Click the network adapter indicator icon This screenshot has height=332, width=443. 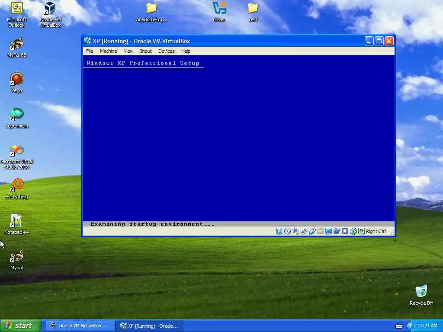(x=304, y=231)
